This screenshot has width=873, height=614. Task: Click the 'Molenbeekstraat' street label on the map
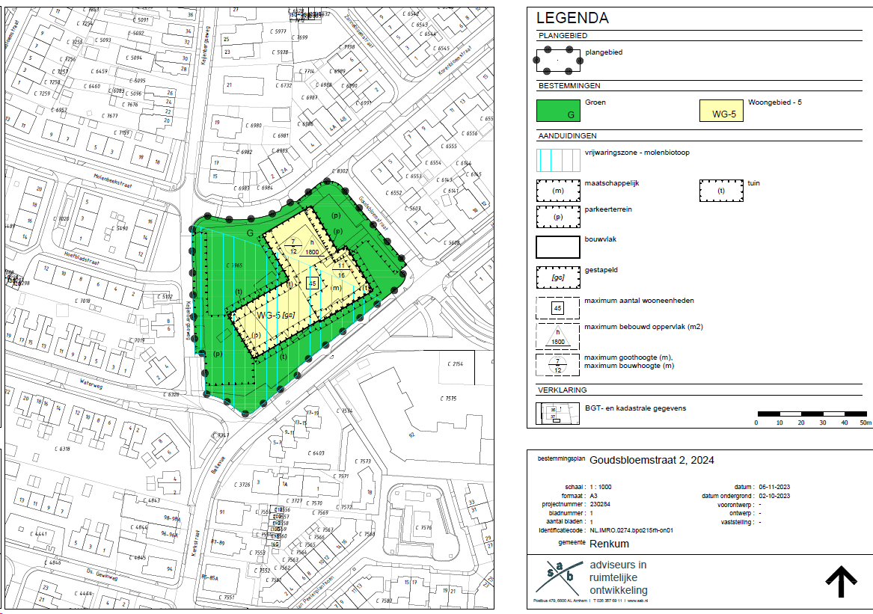(x=113, y=180)
